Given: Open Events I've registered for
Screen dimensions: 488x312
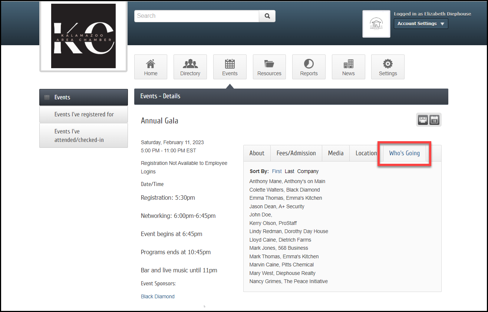Looking at the screenshot, I should click(x=84, y=114).
